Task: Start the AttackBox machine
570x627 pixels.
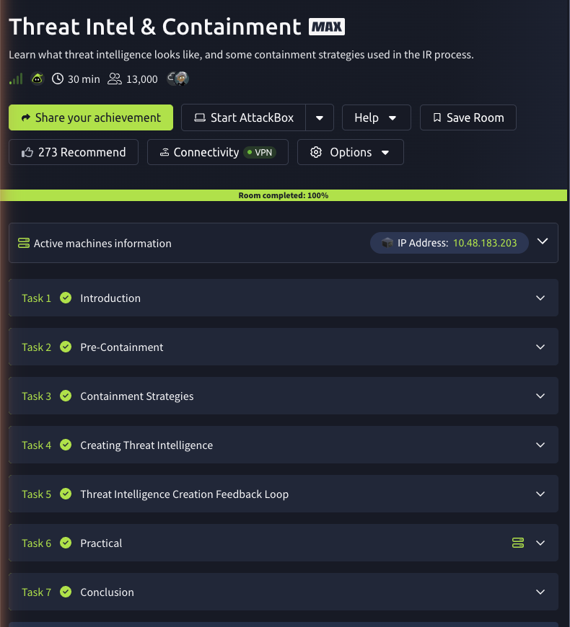Action: point(243,117)
